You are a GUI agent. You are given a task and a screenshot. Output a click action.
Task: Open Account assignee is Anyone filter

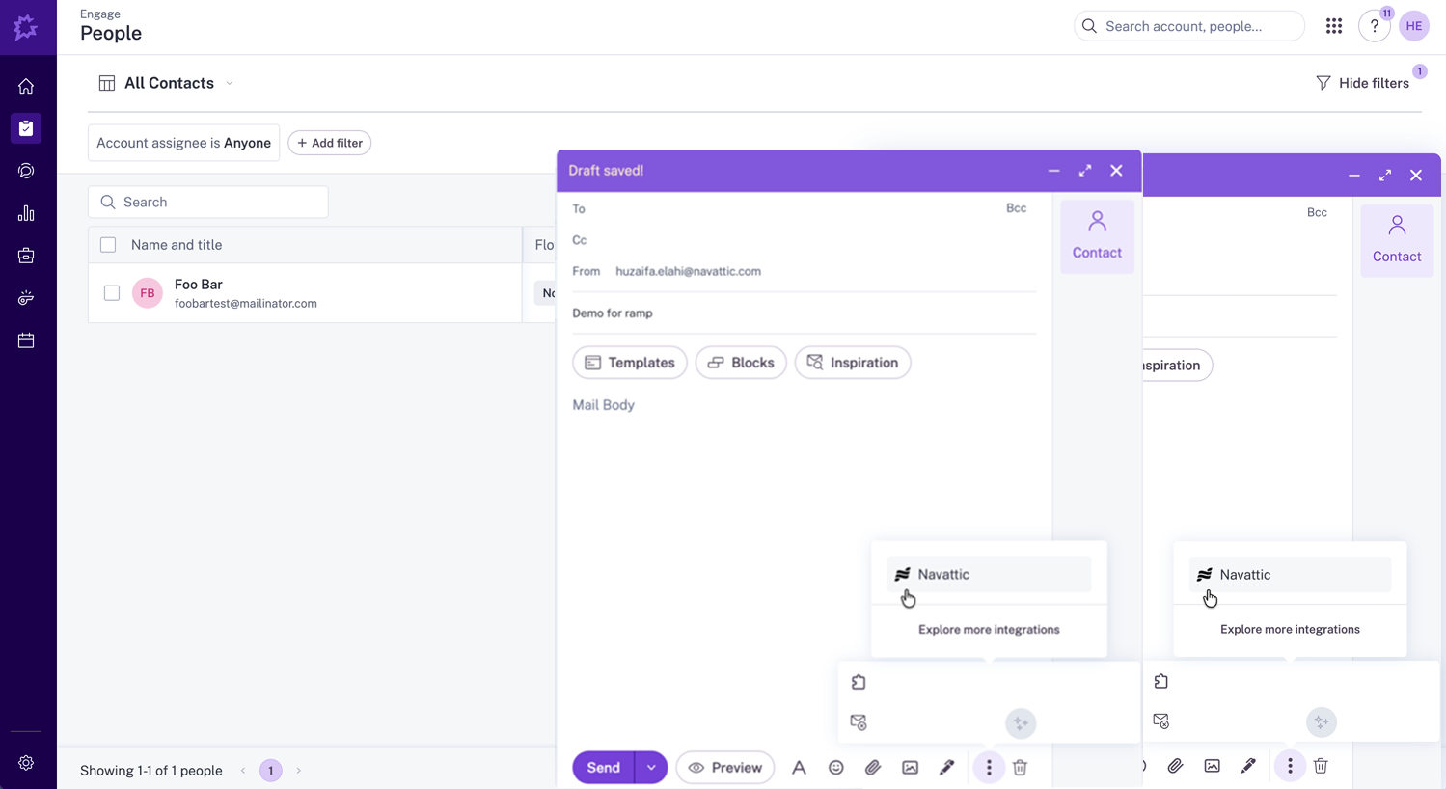coord(183,143)
